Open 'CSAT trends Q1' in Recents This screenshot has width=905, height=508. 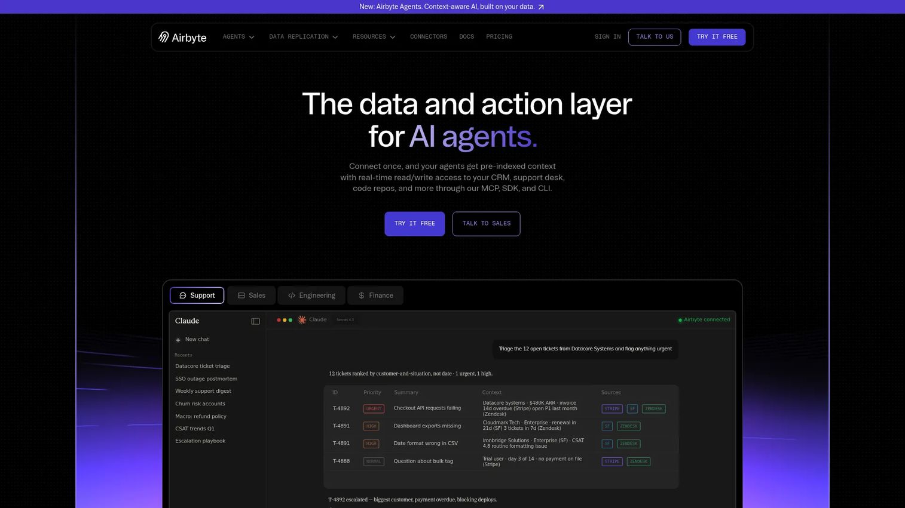pos(195,429)
